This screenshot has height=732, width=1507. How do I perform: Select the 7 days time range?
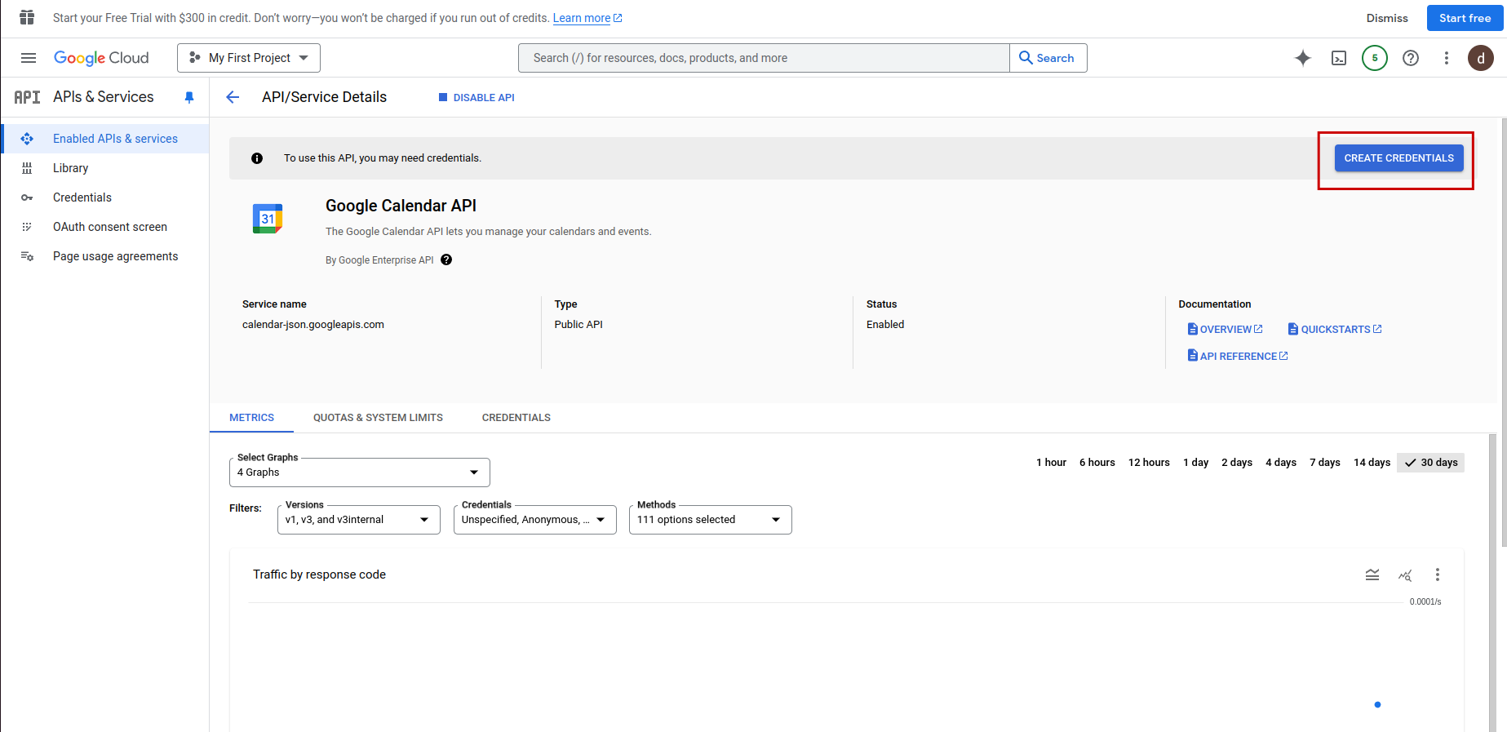tap(1325, 463)
